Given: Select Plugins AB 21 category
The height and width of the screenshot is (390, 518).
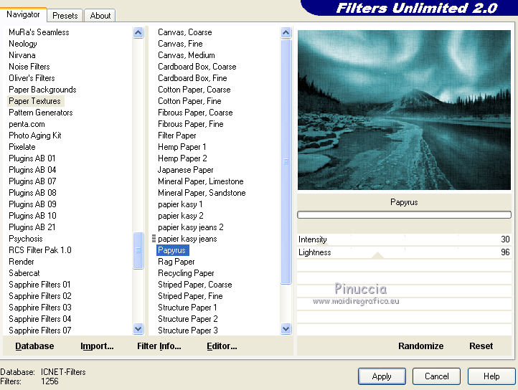Looking at the screenshot, I should pyautogui.click(x=32, y=227).
